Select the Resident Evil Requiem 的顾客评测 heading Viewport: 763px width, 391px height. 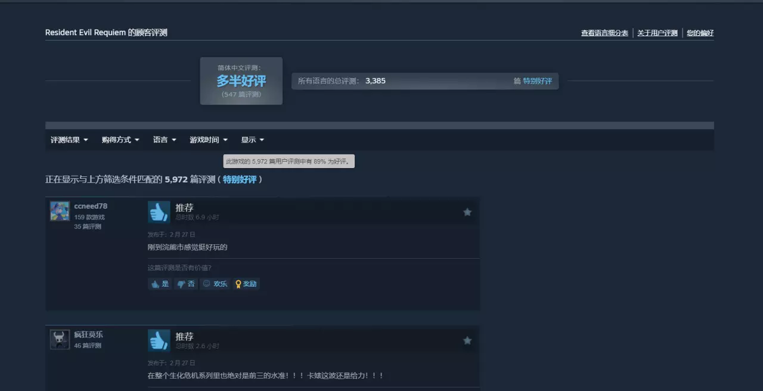click(x=106, y=33)
